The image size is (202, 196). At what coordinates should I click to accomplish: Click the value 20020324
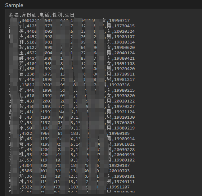pyautogui.click(x=125, y=31)
